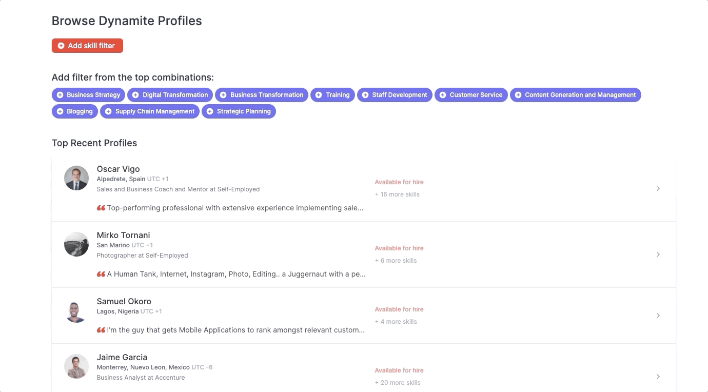Expand Oscar Vigo's profile via chevron
The height and width of the screenshot is (392, 708).
[658, 188]
